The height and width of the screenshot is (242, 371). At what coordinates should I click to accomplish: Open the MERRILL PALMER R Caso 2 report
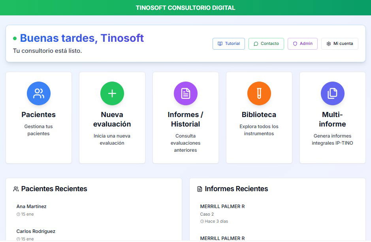click(x=222, y=207)
